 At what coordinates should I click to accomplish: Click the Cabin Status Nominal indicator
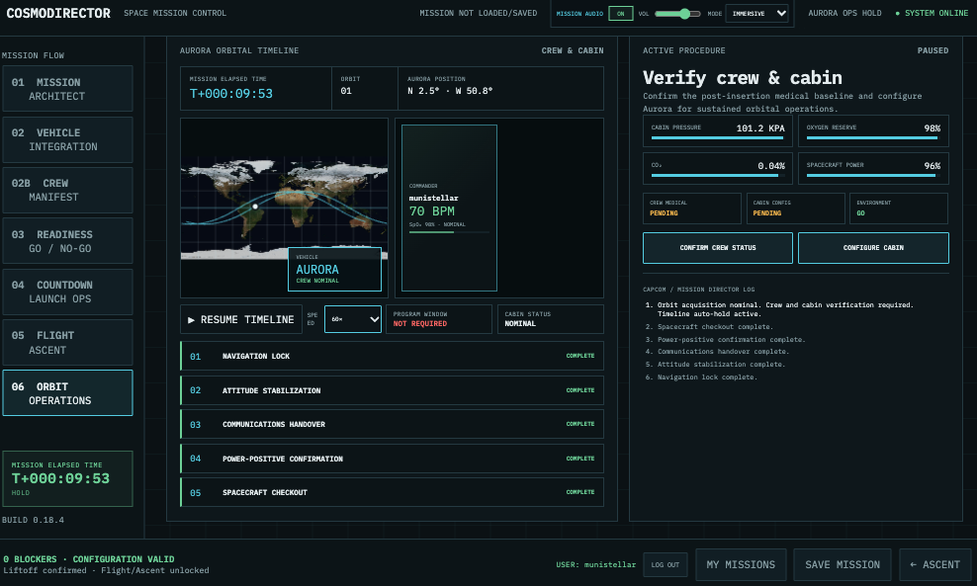[551, 319]
